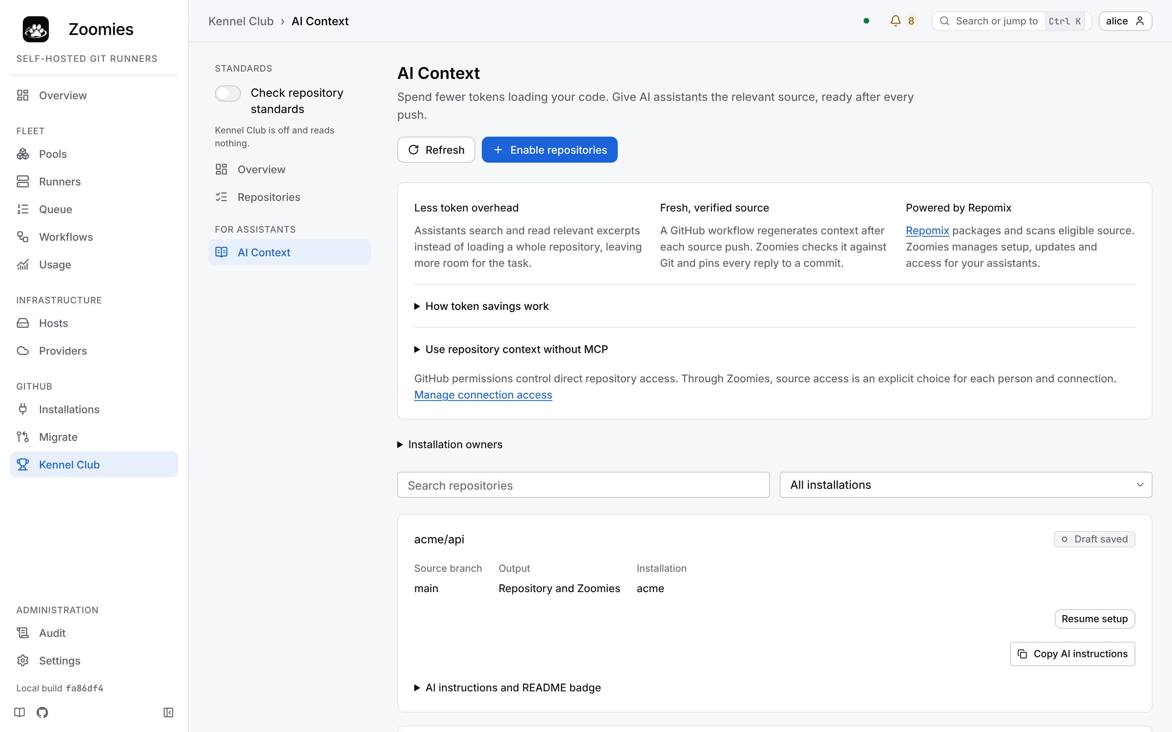Click the Kennel Club Overview grid icon
The width and height of the screenshot is (1172, 732).
pyautogui.click(x=221, y=170)
